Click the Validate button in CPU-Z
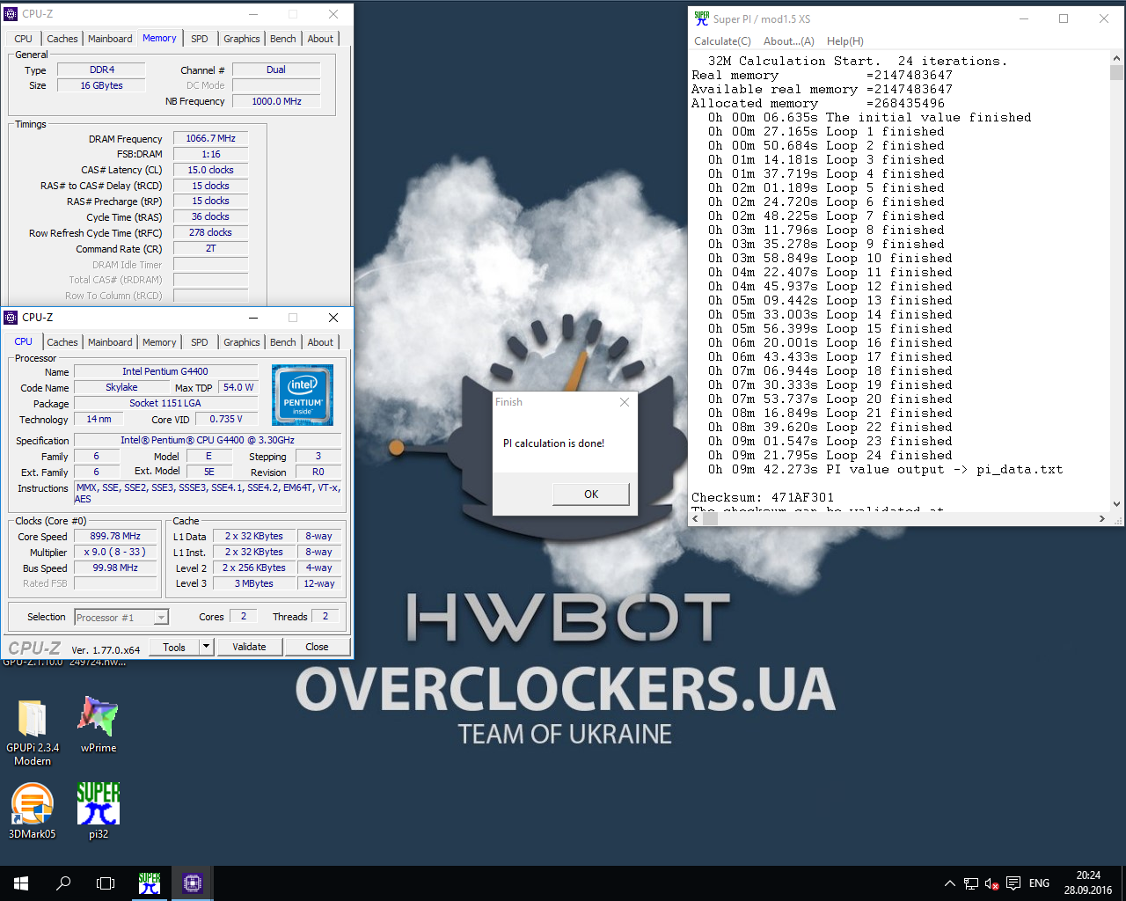The image size is (1126, 901). click(x=249, y=647)
